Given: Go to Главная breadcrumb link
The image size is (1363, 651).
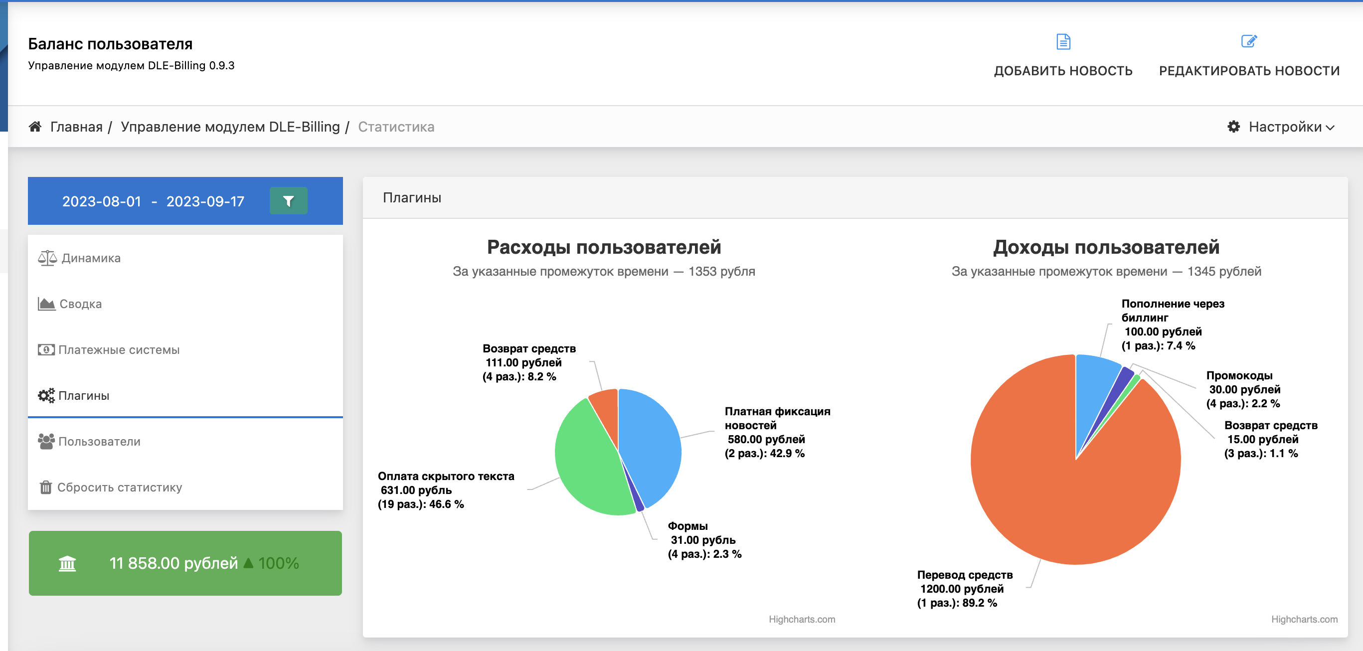Looking at the screenshot, I should [x=76, y=127].
